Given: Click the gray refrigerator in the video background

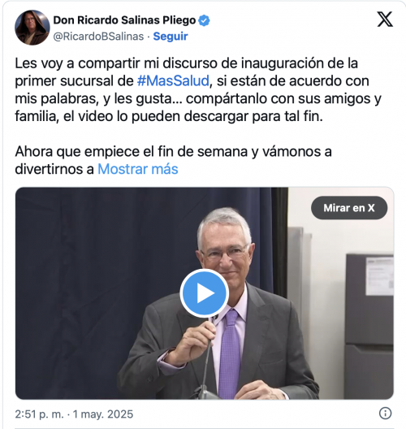Looking at the screenshot, I should click(x=369, y=326).
